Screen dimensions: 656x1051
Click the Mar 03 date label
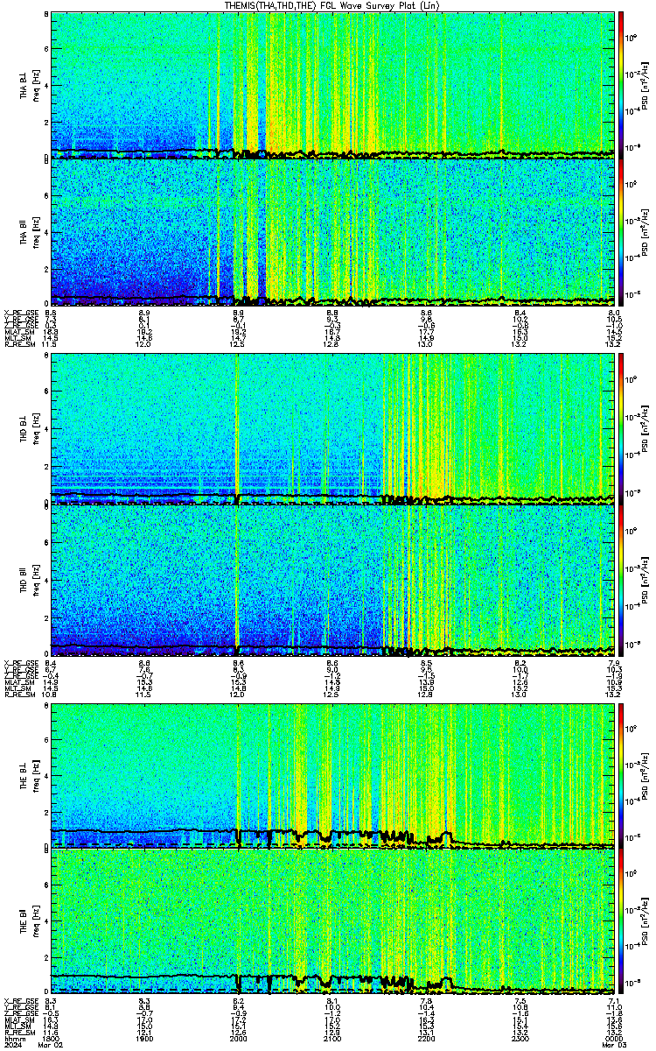(x=614, y=1045)
